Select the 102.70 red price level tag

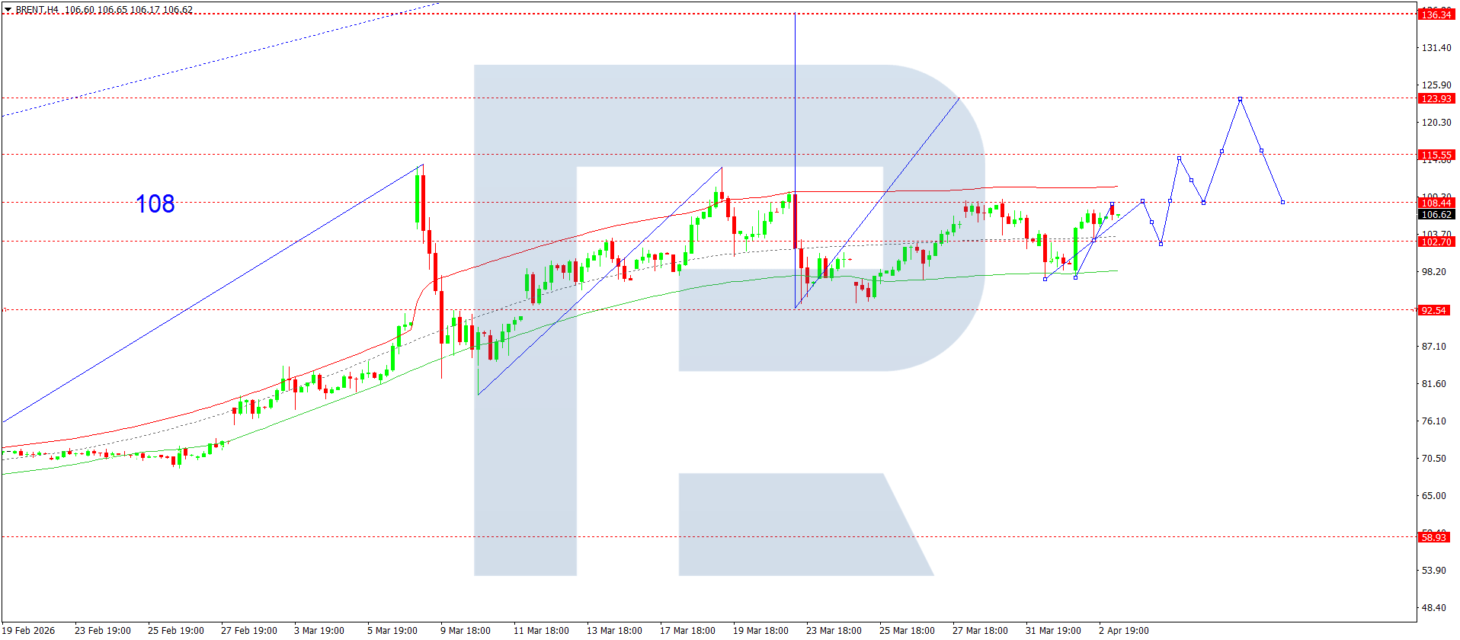(x=1436, y=242)
